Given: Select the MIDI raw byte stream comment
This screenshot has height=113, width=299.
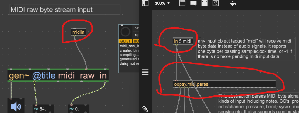Looking at the screenshot, I should point(65,9).
